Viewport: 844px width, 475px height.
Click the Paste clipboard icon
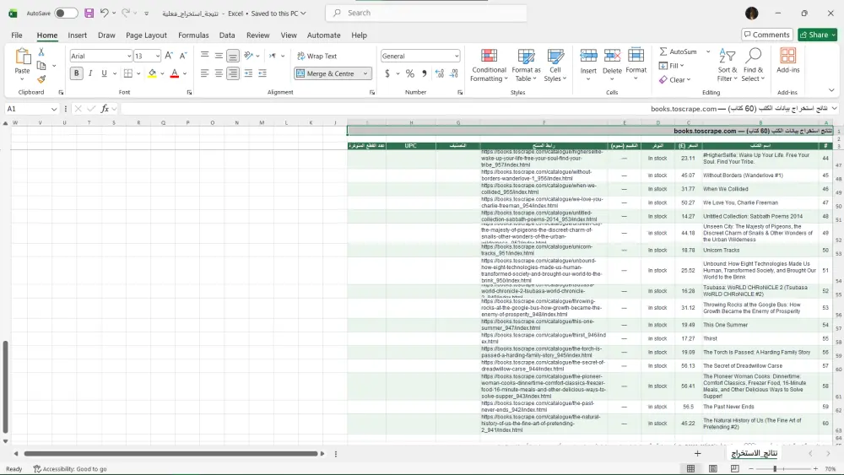22,56
